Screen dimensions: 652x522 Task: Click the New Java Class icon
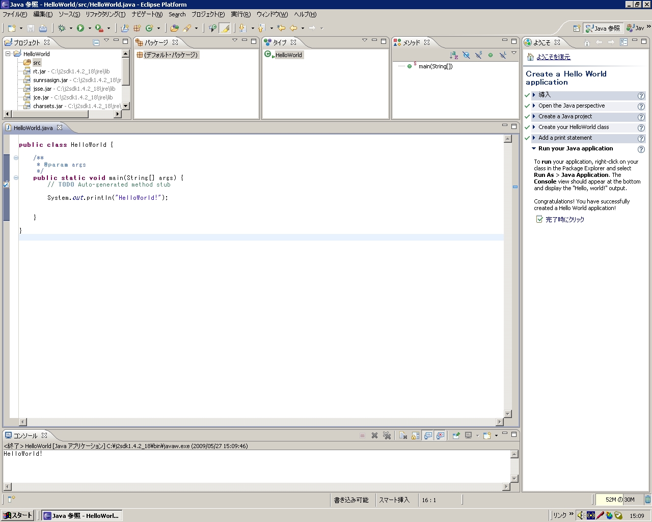[x=149, y=29]
